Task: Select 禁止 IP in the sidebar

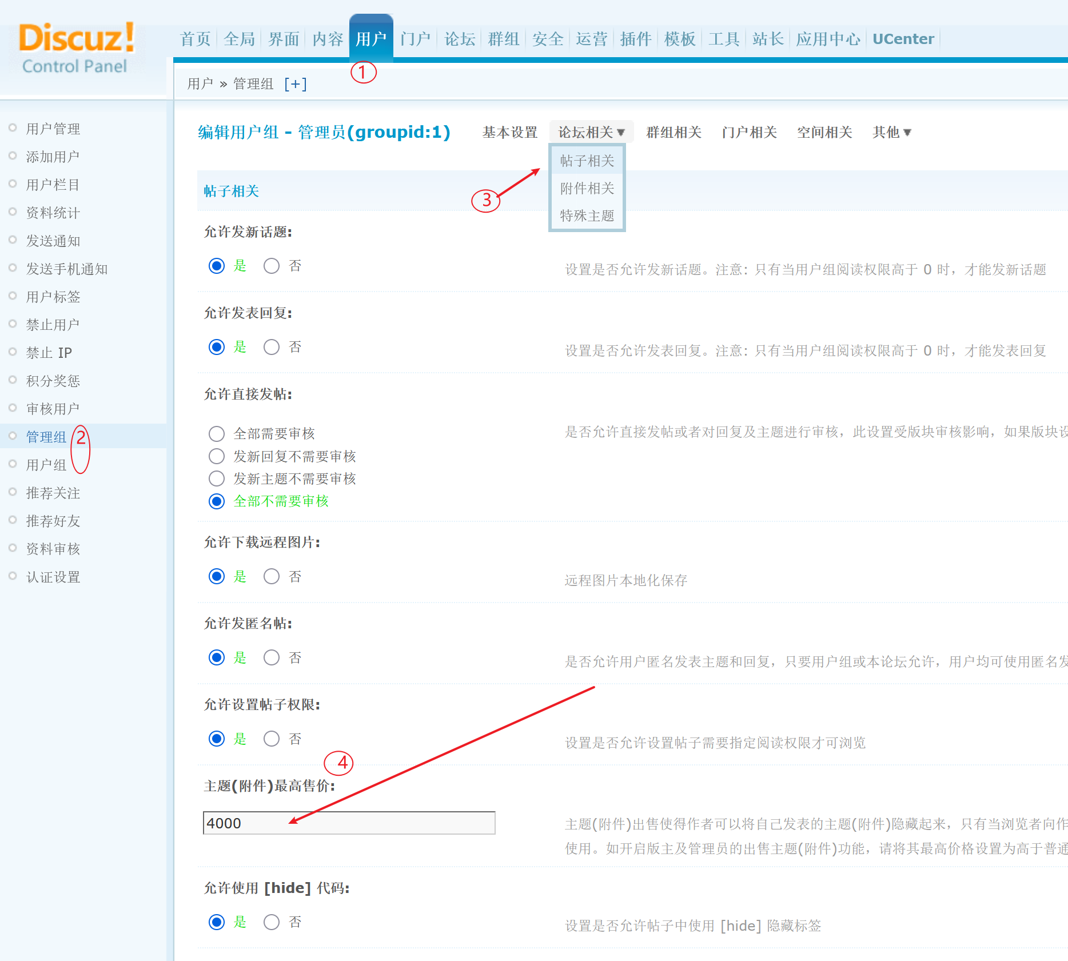Action: coord(49,353)
